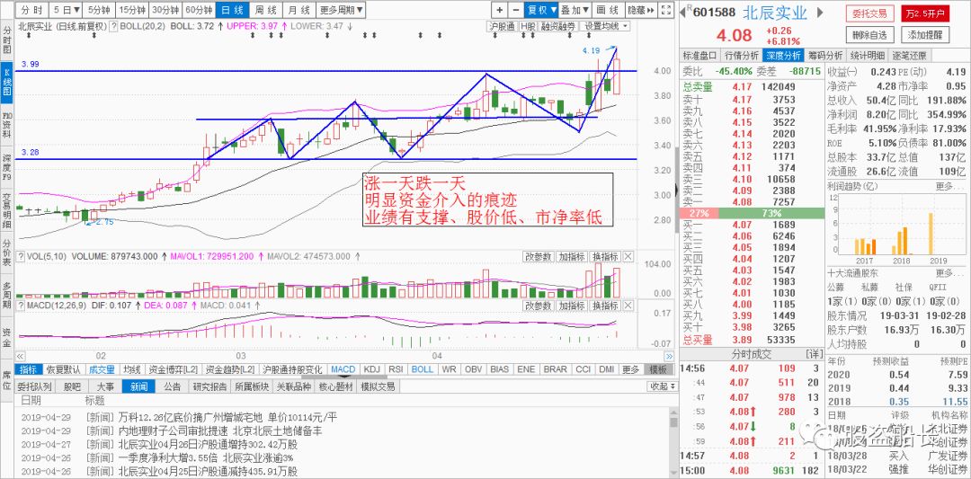
Task: Open 复权 adjustment dropdown
Action: pos(540,10)
